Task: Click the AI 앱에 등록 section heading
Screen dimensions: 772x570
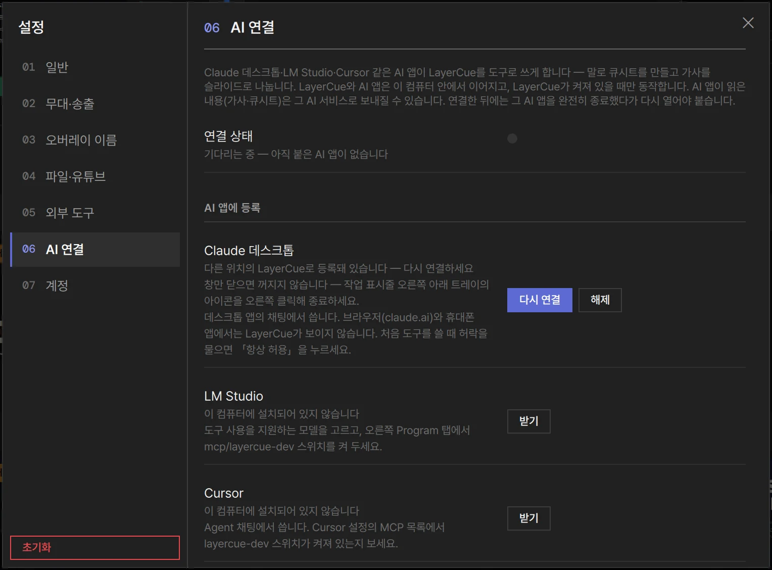Action: pyautogui.click(x=232, y=208)
